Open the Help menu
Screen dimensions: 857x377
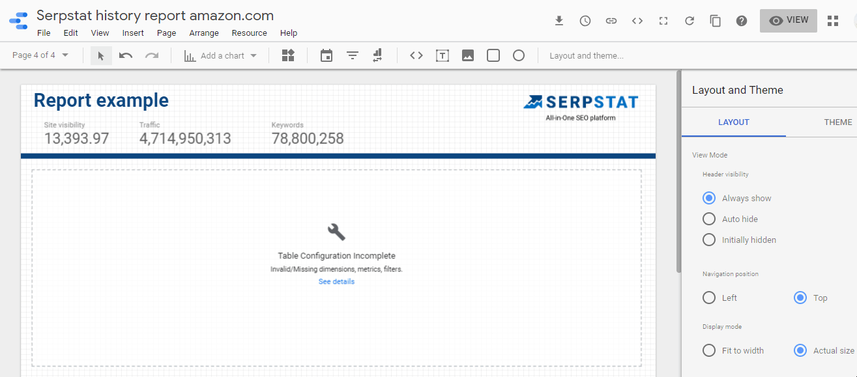pos(289,33)
